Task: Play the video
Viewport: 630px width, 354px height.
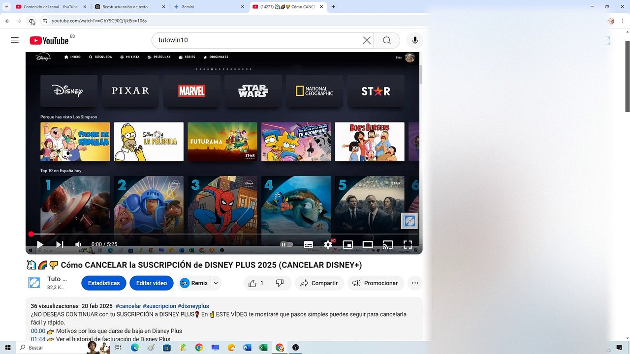Action: tap(40, 244)
